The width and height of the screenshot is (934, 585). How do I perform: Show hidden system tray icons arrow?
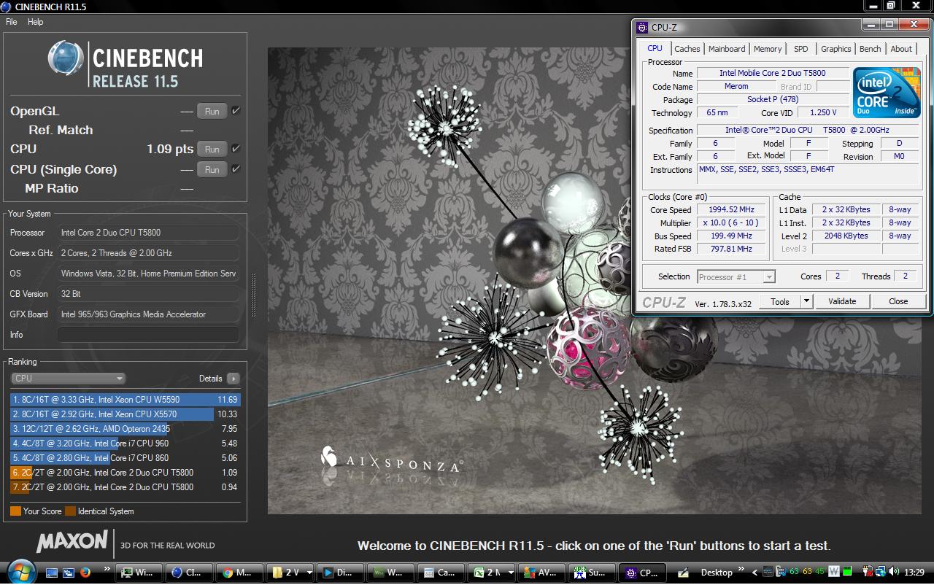tap(754, 573)
